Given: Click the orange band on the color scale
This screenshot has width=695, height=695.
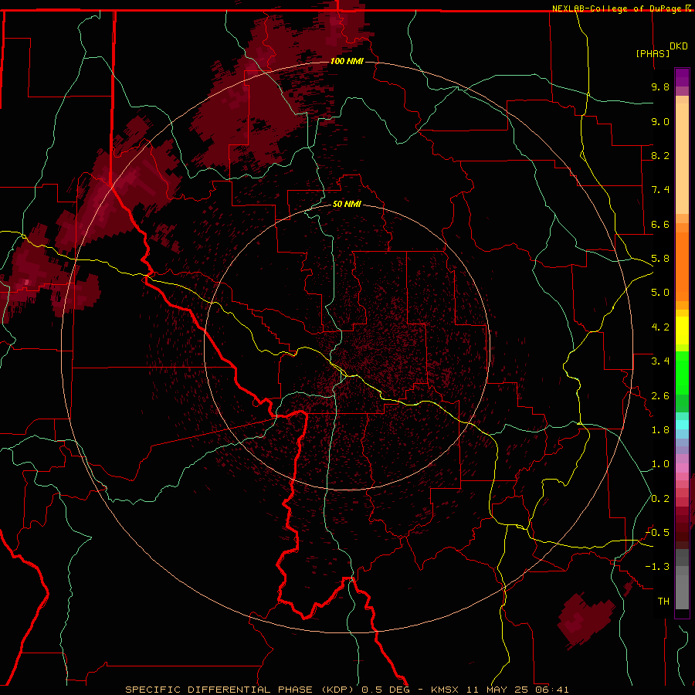Looking at the screenshot, I should point(682,266).
